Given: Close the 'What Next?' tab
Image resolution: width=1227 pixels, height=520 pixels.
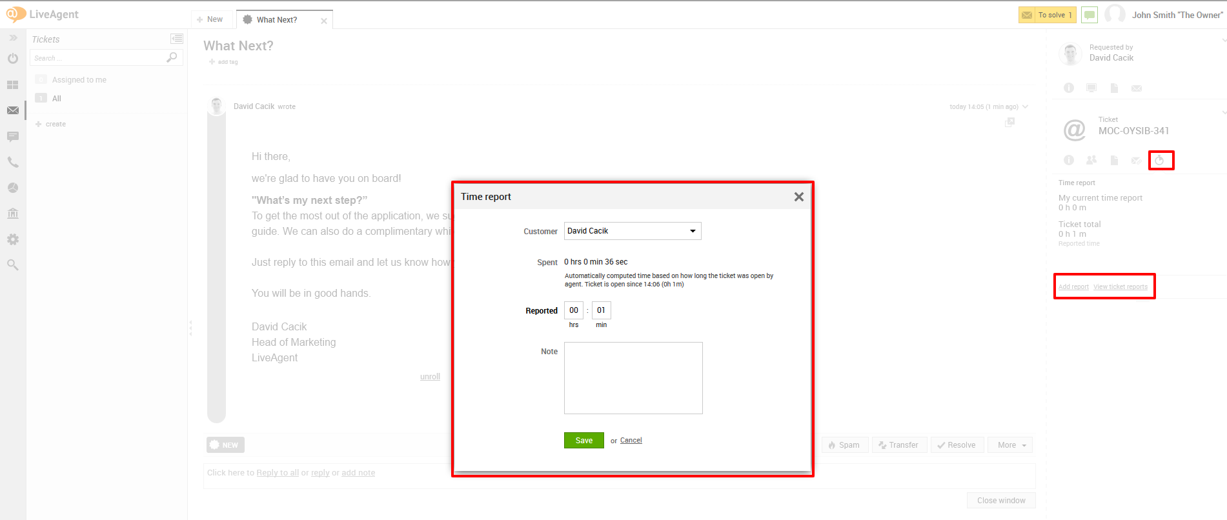Looking at the screenshot, I should [x=324, y=21].
